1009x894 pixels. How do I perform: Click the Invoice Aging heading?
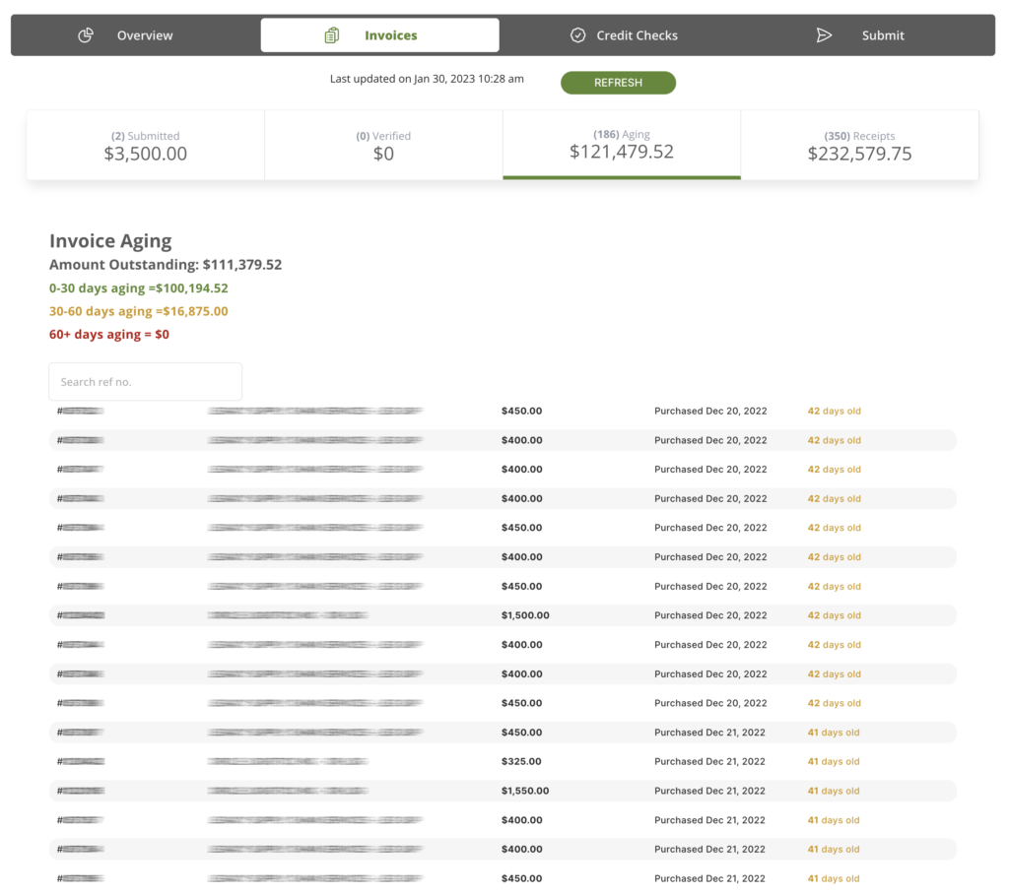click(x=110, y=241)
